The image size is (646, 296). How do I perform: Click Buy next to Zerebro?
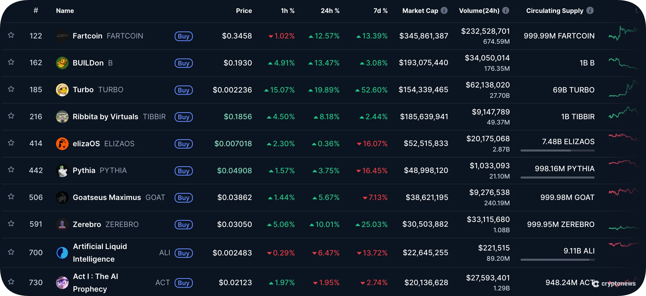(183, 225)
